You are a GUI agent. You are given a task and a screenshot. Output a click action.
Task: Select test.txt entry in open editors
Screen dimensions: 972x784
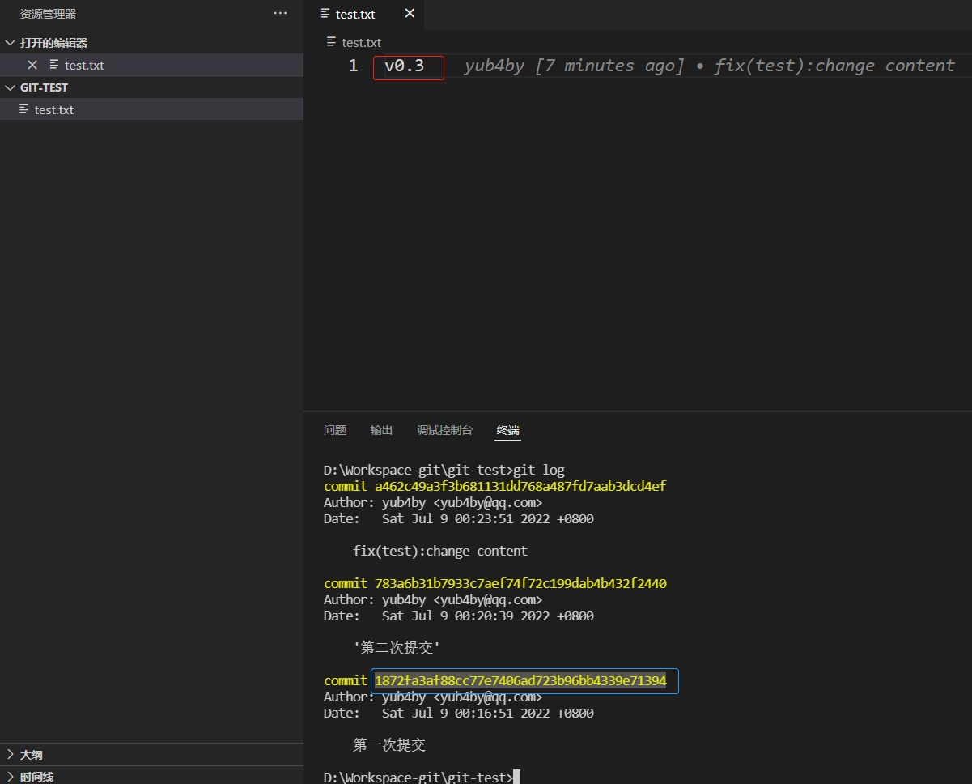[x=151, y=65]
